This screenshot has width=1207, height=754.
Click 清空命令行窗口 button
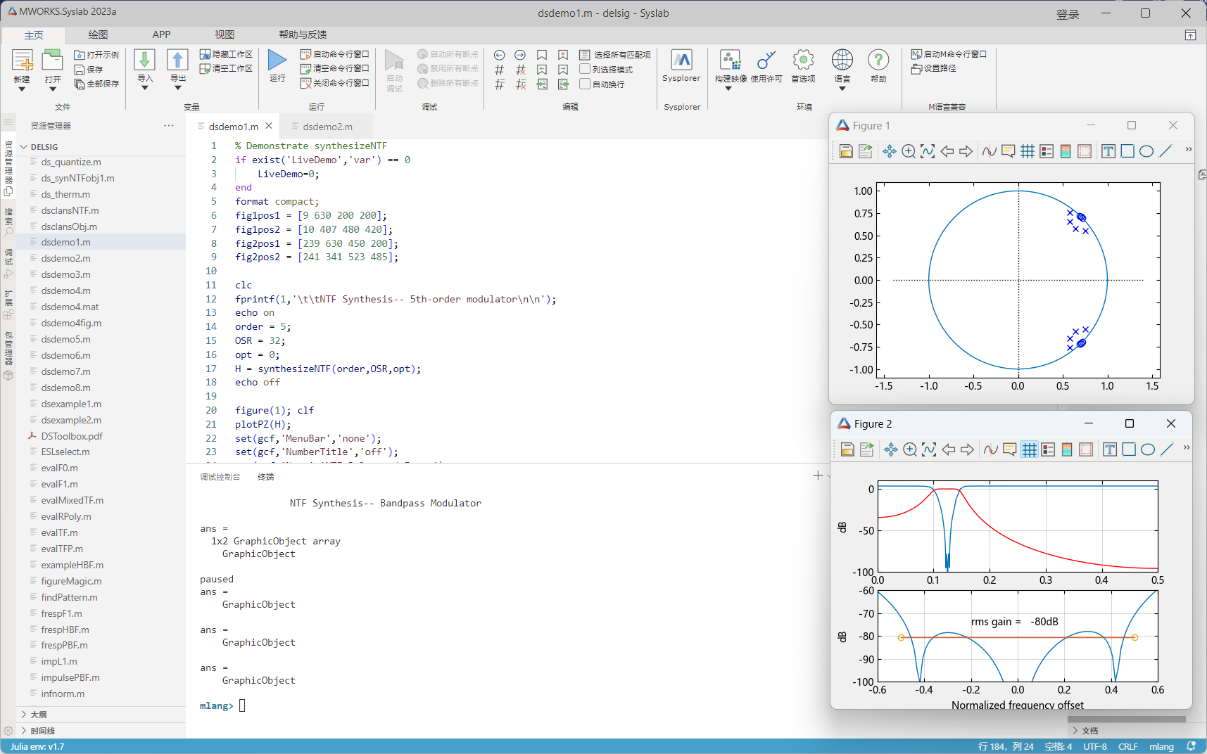coord(335,68)
